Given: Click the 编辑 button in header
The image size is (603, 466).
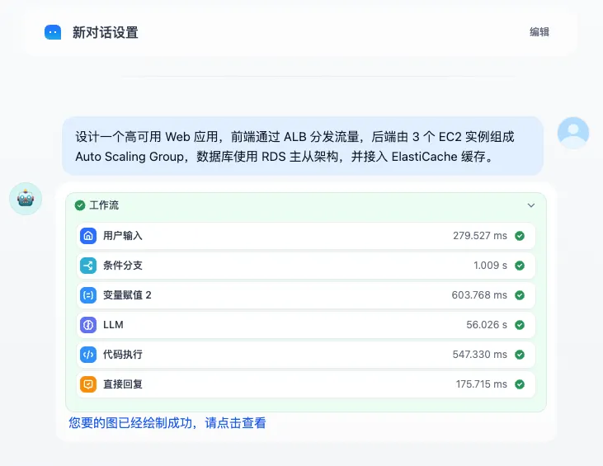Looking at the screenshot, I should (x=539, y=32).
